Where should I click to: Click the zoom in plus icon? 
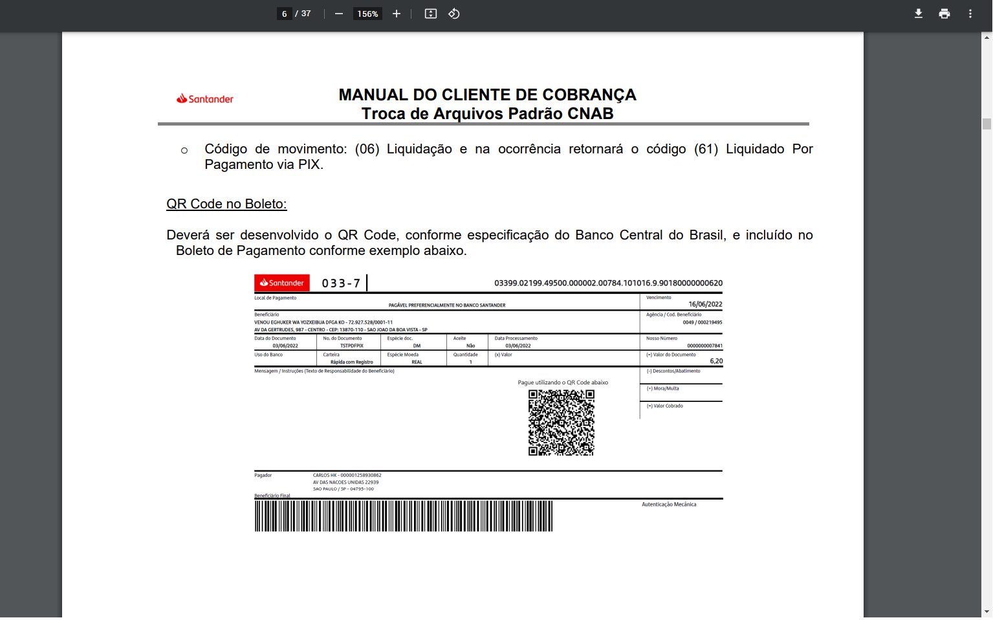[x=397, y=14]
